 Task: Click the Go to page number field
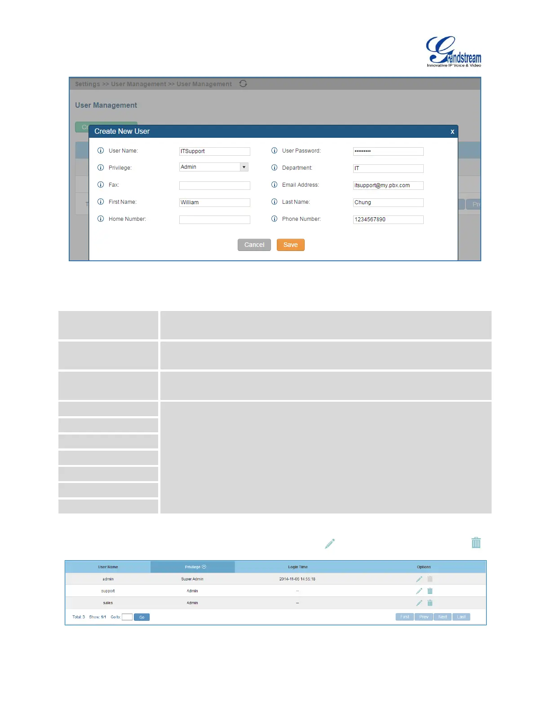[127, 617]
